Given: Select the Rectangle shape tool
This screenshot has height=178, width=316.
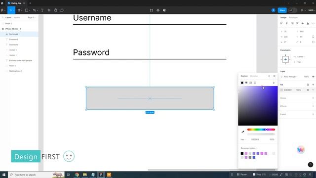Looking at the screenshot, I should tap(26, 10).
